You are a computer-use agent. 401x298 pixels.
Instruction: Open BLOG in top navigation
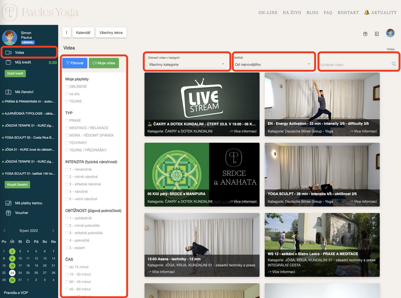click(x=312, y=13)
